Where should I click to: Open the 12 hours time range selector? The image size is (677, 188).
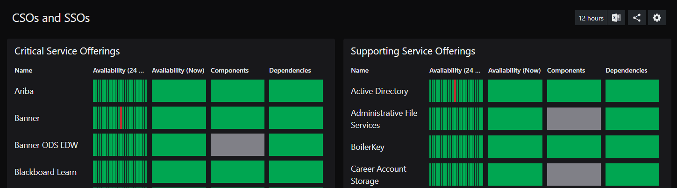click(x=591, y=18)
